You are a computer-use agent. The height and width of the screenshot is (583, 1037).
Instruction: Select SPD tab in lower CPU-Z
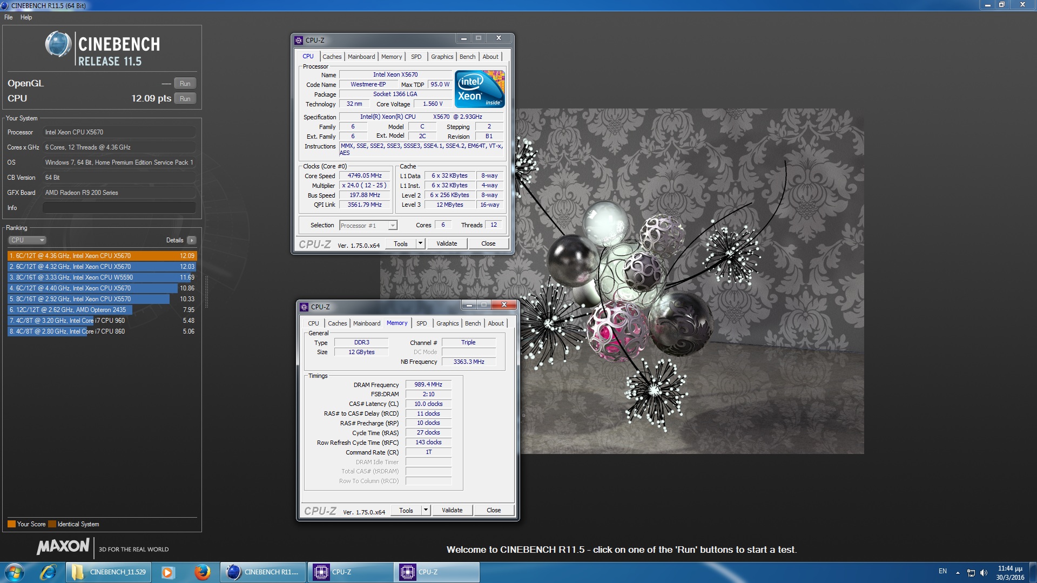(x=421, y=323)
